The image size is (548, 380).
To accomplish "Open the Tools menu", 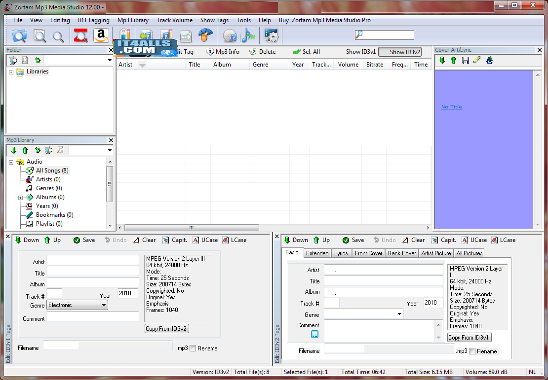I will click(243, 20).
